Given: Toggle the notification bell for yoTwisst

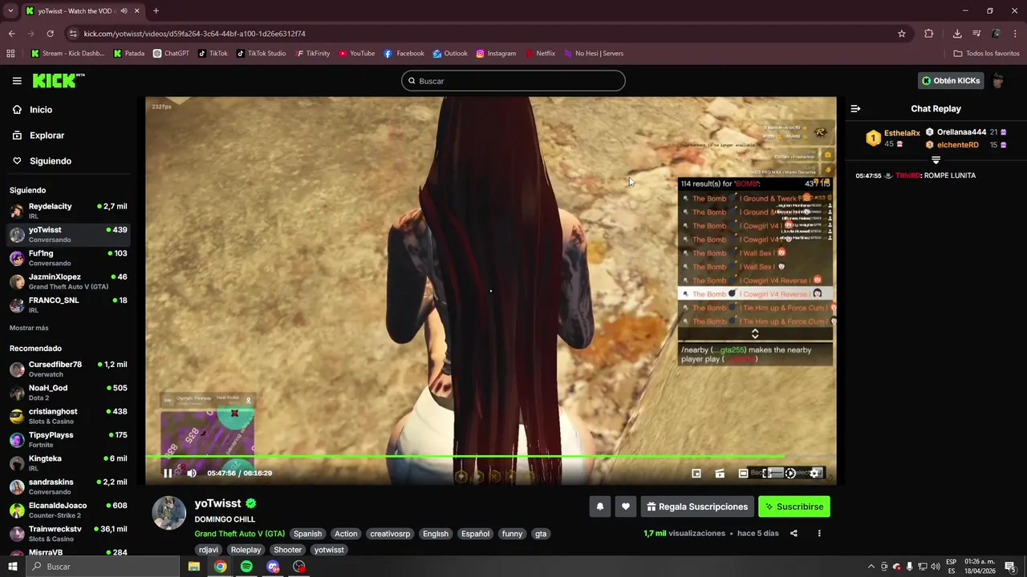Looking at the screenshot, I should coord(599,506).
